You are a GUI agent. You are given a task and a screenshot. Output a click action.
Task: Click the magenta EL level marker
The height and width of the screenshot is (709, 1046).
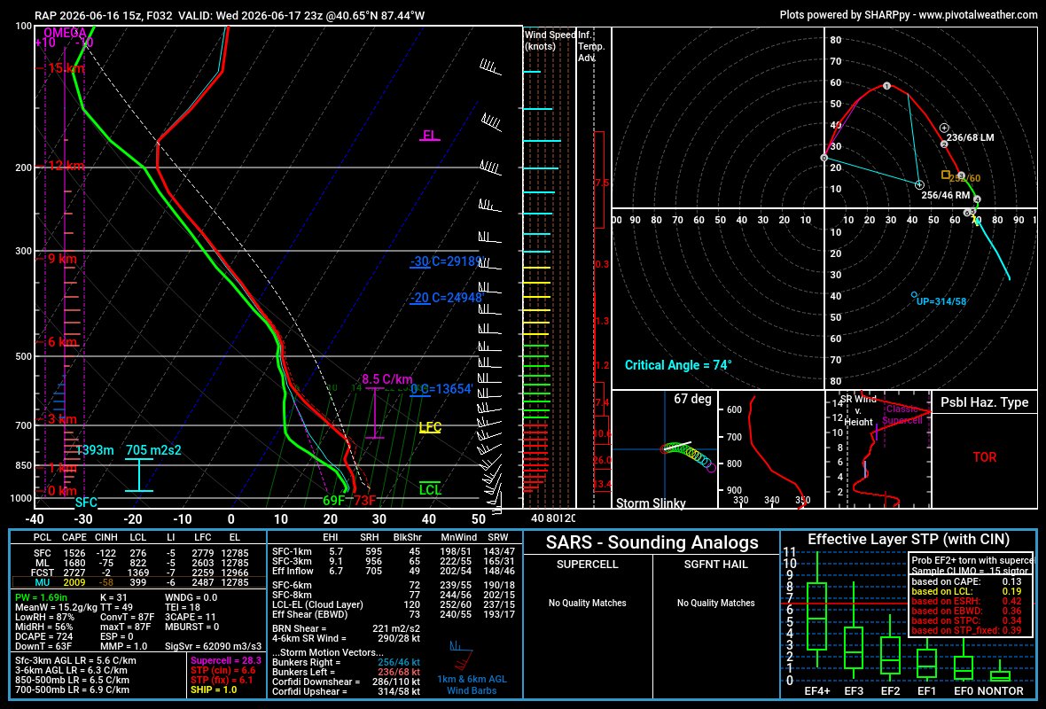[430, 136]
